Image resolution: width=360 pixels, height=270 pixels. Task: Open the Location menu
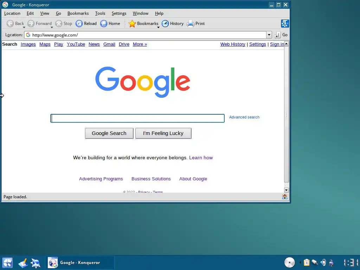point(12,13)
